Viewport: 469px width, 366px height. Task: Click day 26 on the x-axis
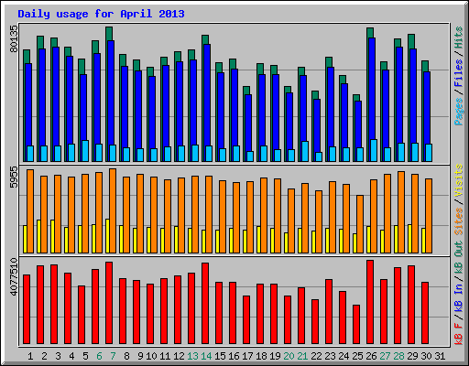pos(371,356)
